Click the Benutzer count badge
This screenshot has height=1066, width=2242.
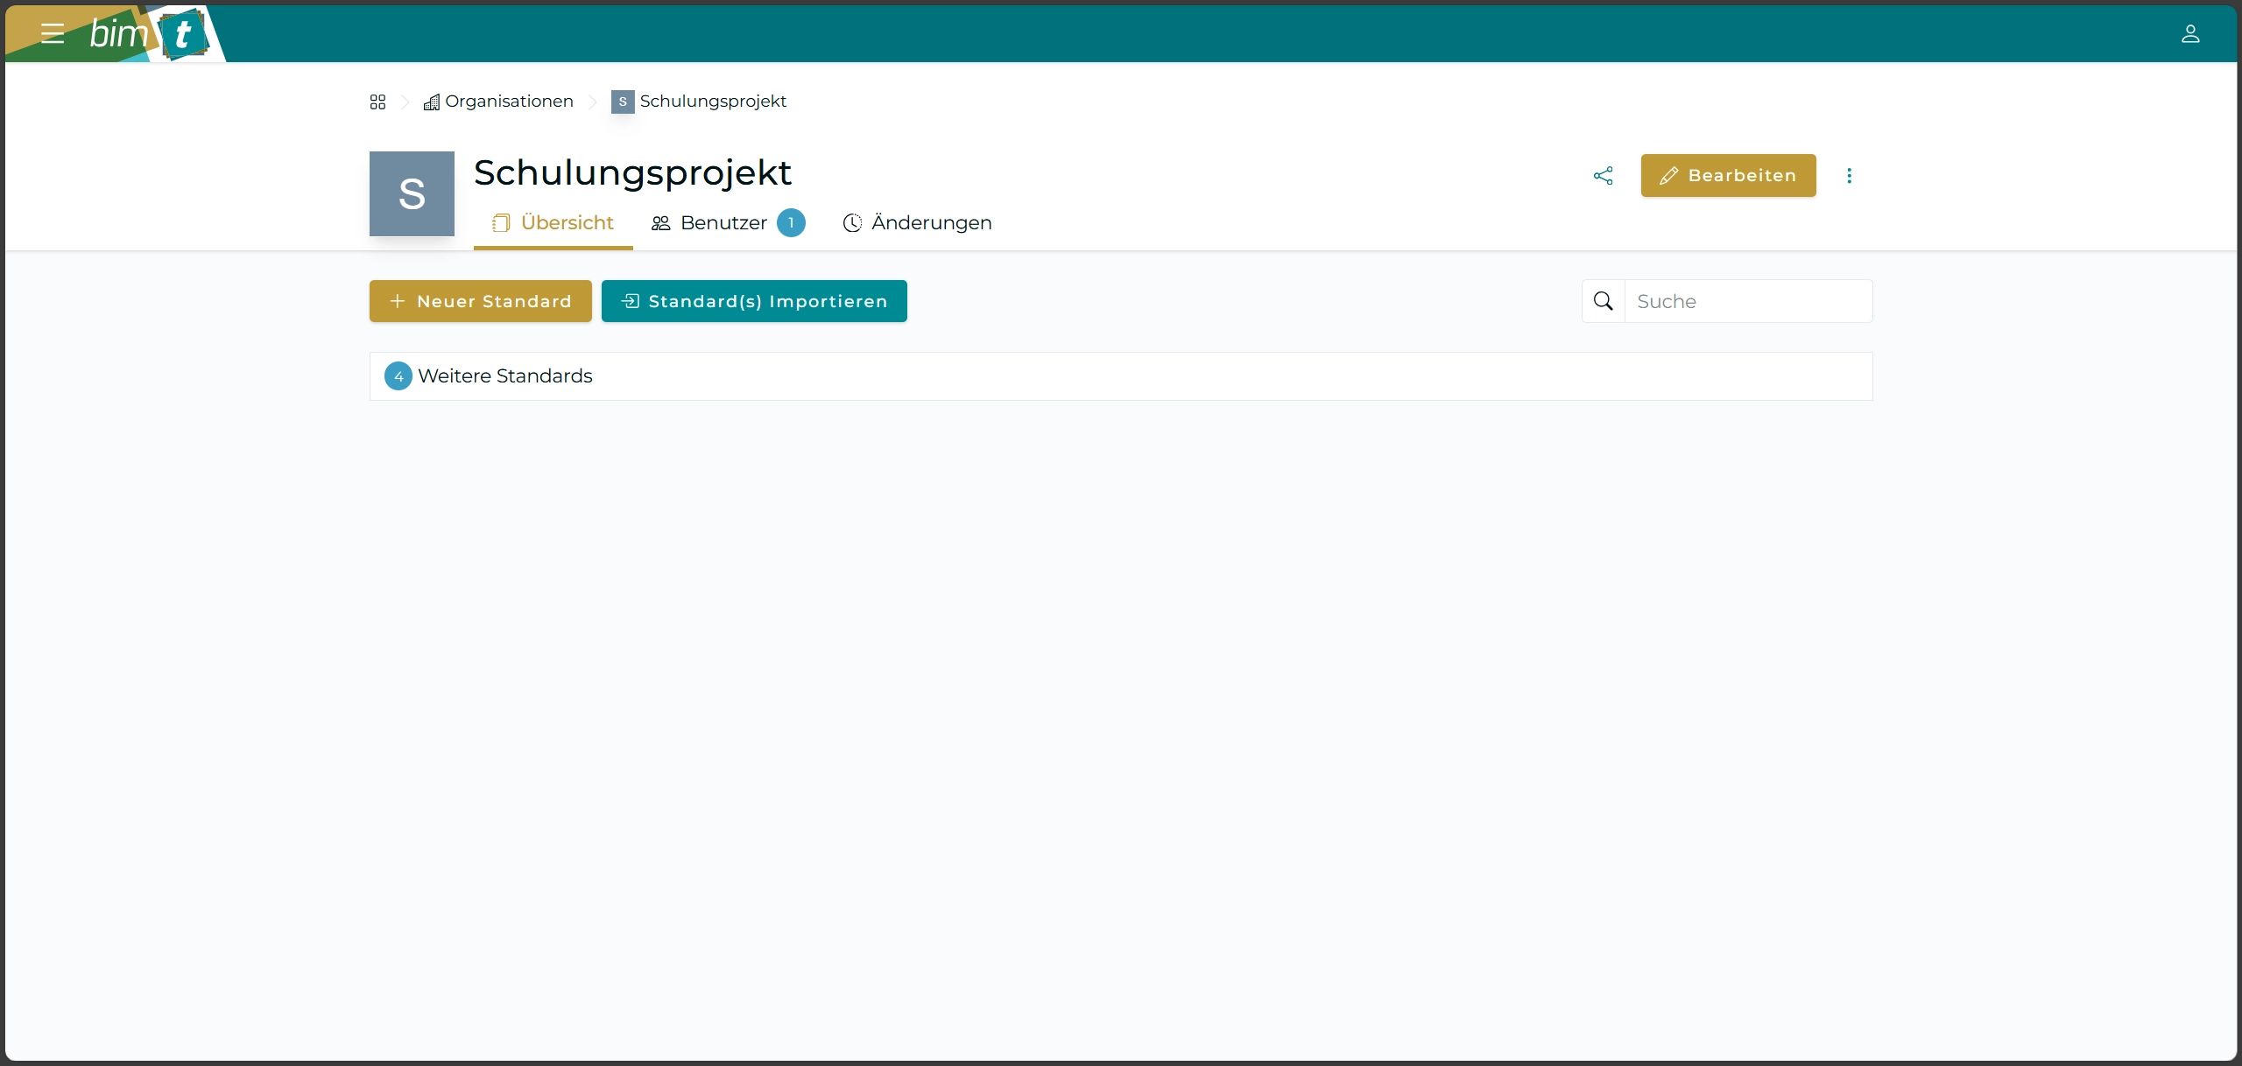tap(791, 223)
